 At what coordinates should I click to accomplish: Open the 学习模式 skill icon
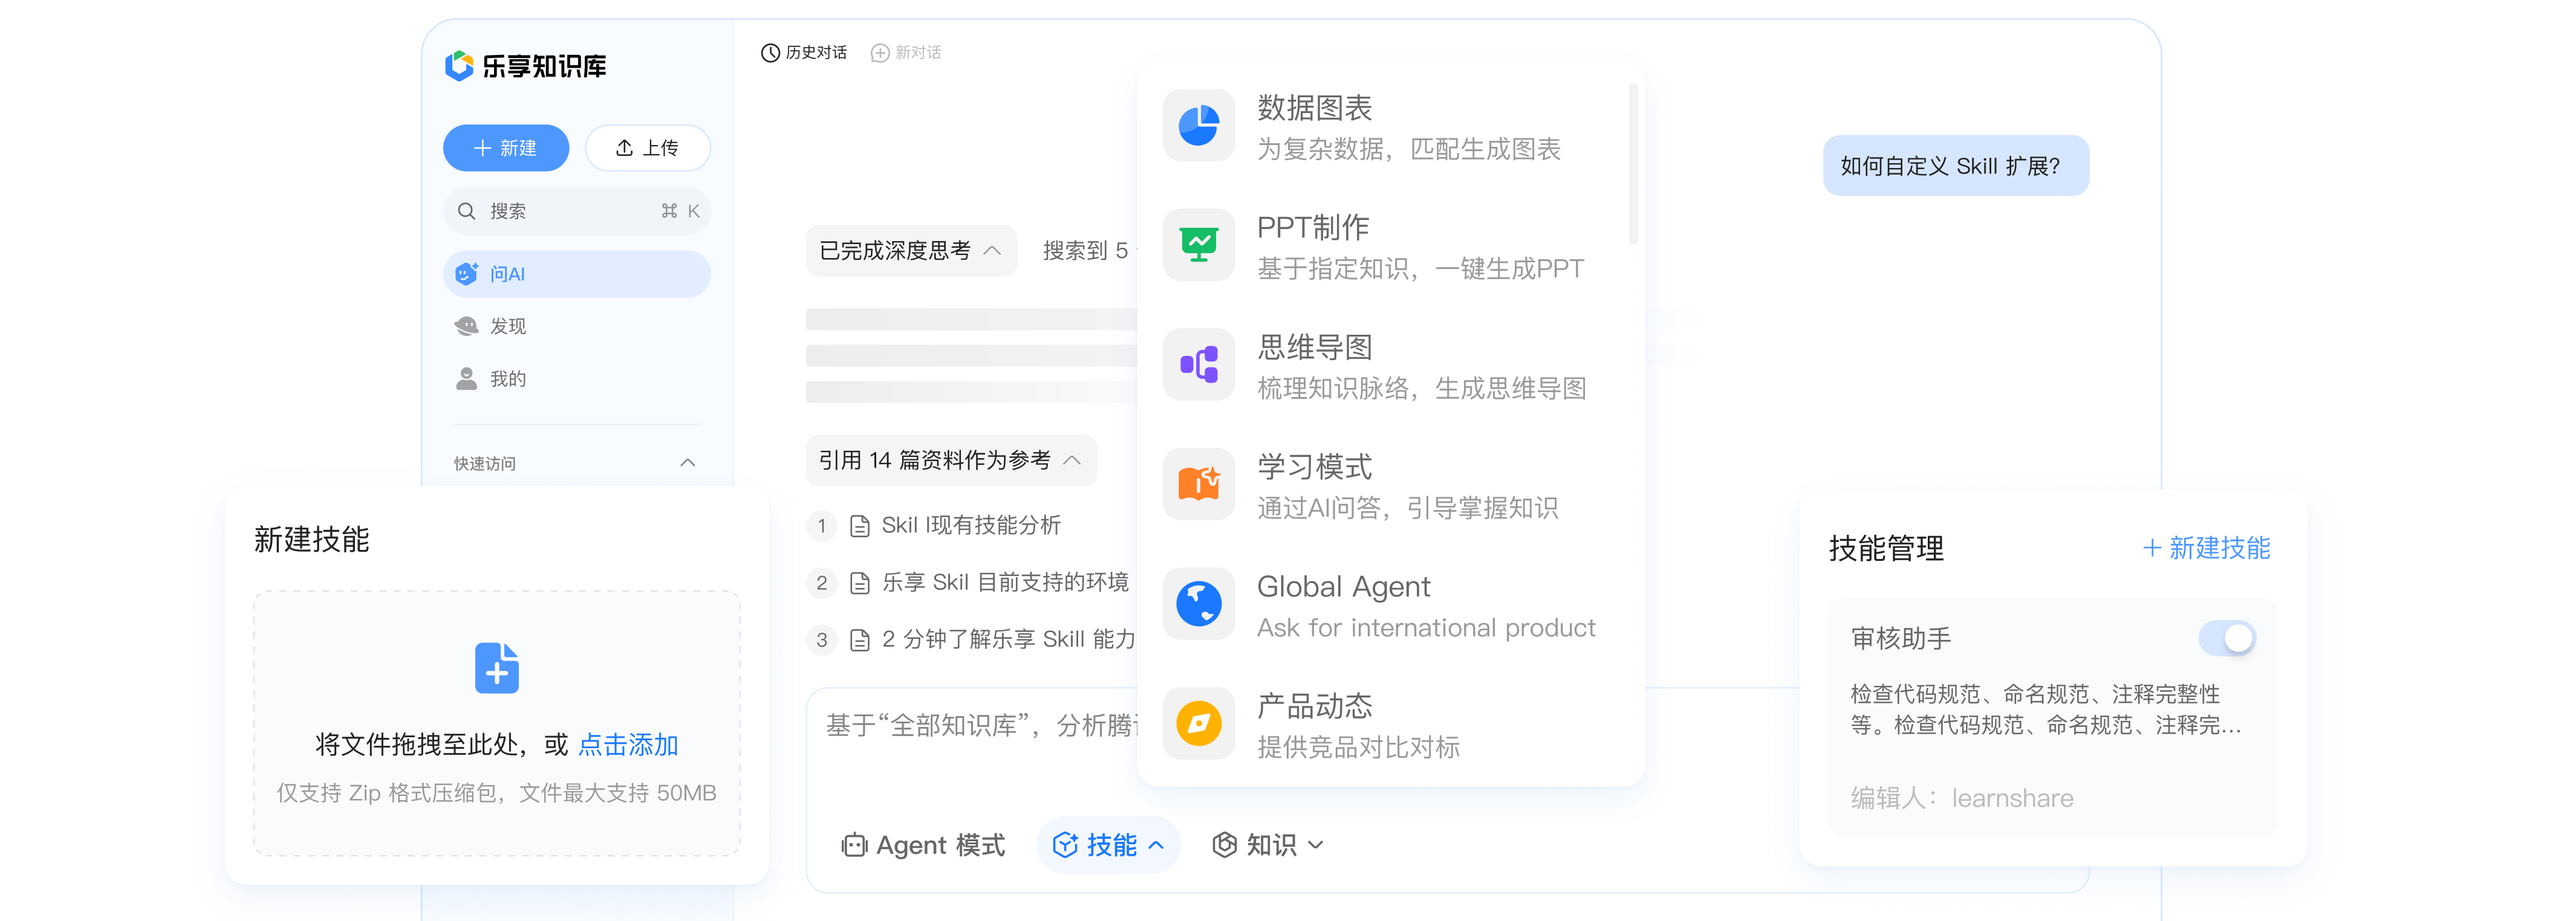1198,485
